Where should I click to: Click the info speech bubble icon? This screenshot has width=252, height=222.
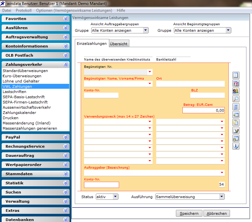(x=236, y=146)
